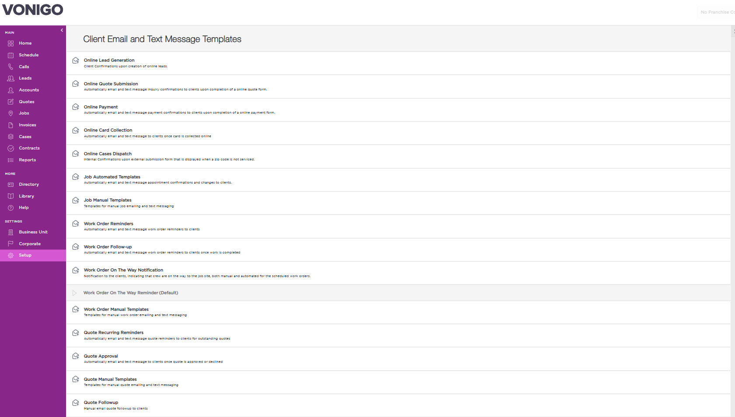Click the Library book icon
Viewport: 735px width, 417px height.
[x=10, y=196]
